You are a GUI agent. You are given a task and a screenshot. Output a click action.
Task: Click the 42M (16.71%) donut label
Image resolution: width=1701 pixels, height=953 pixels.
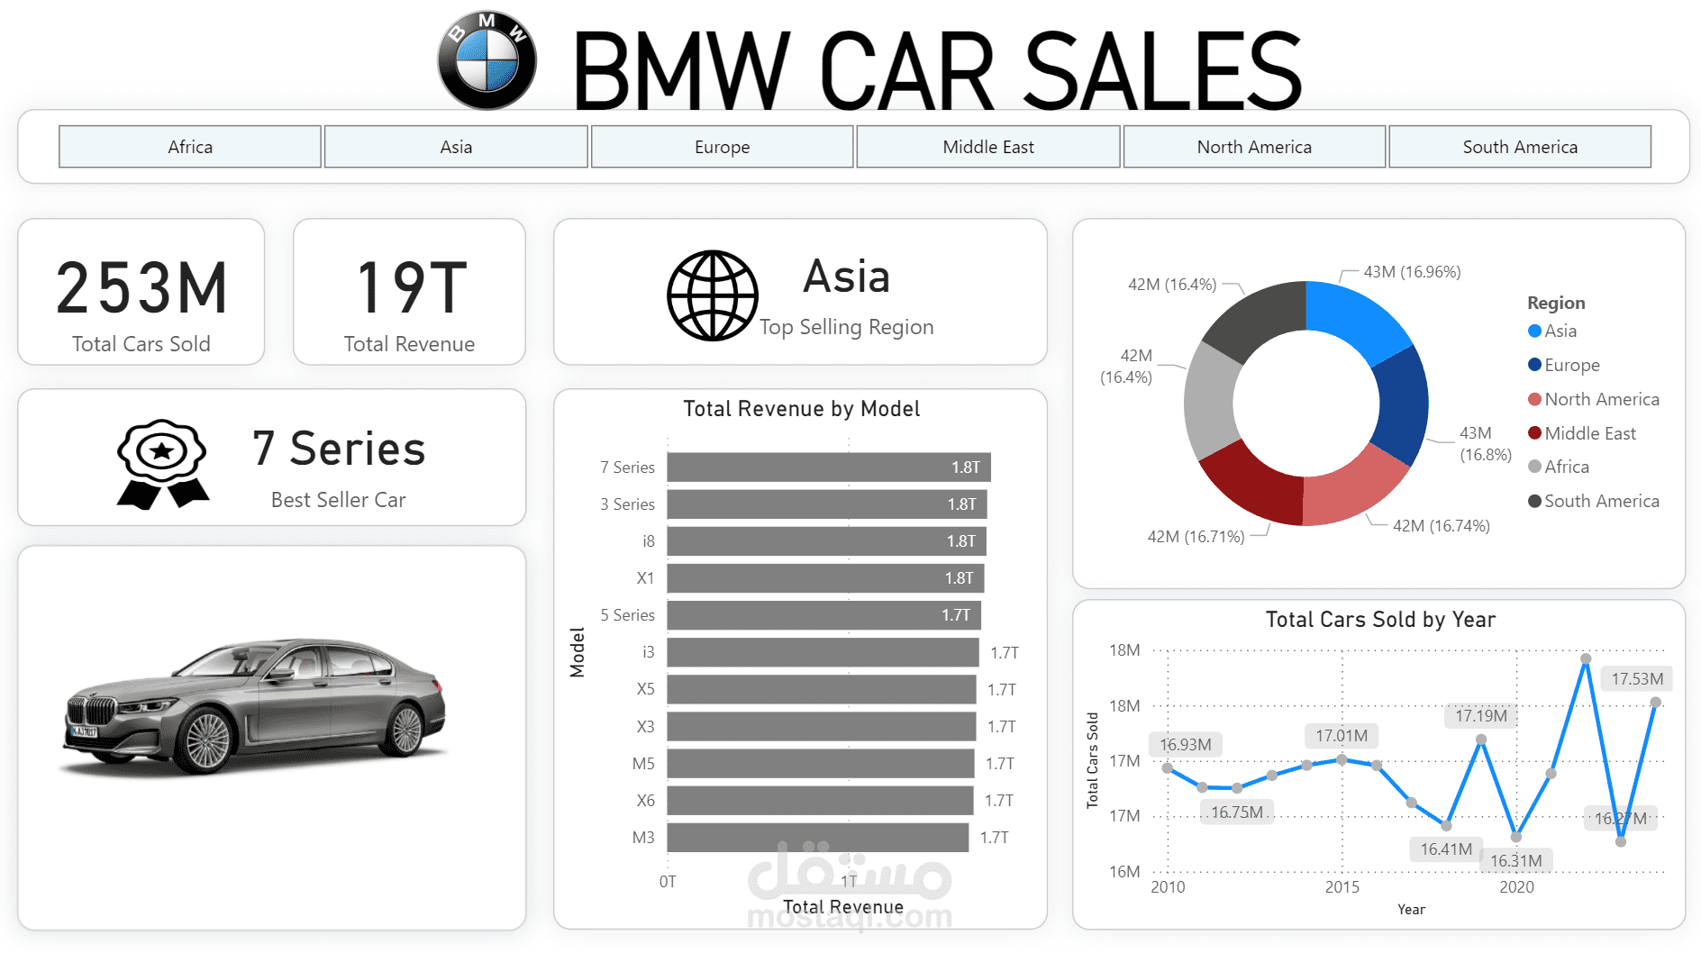pyautogui.click(x=1196, y=537)
